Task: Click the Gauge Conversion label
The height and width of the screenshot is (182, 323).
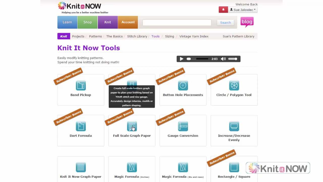Action: [x=183, y=136]
